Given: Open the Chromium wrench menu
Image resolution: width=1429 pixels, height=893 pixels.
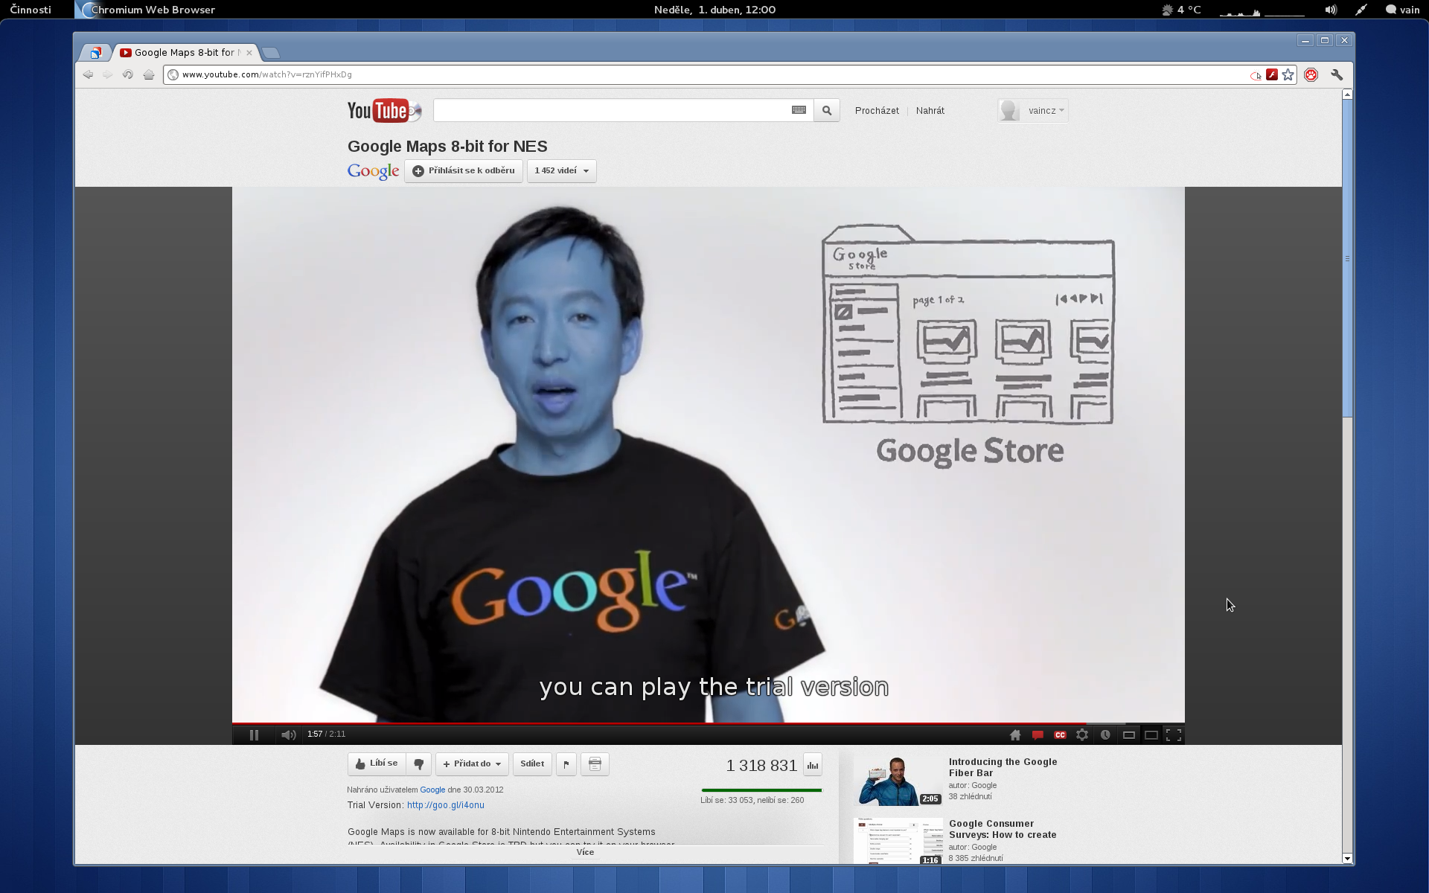Looking at the screenshot, I should (x=1337, y=74).
